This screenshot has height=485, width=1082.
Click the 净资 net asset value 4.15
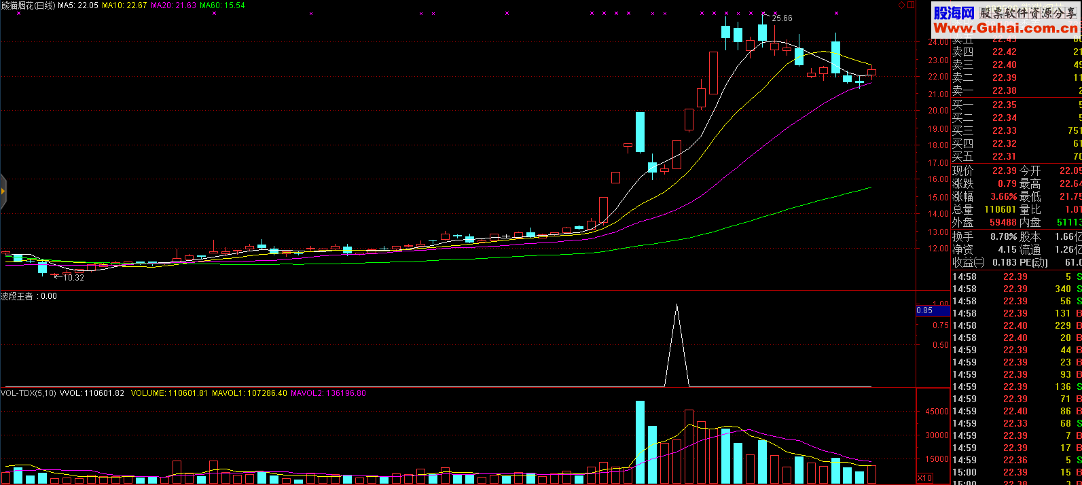pyautogui.click(x=1007, y=250)
